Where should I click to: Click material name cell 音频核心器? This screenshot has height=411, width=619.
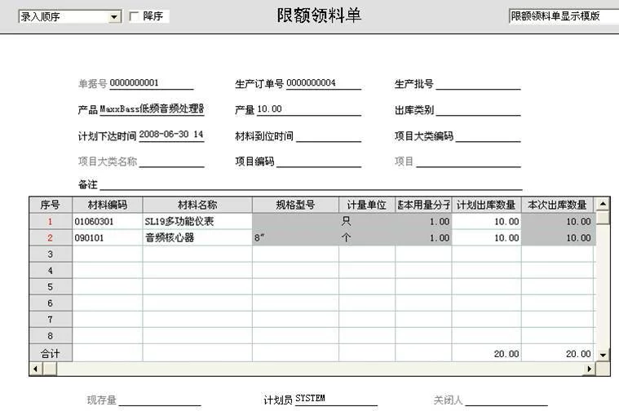(x=197, y=237)
